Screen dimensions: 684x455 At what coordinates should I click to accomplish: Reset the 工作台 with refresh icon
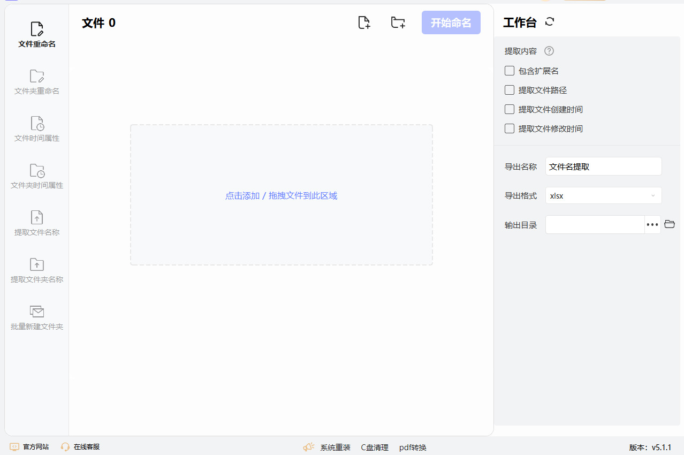[x=550, y=22]
